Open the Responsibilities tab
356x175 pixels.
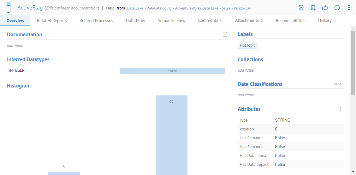pyautogui.click(x=290, y=21)
